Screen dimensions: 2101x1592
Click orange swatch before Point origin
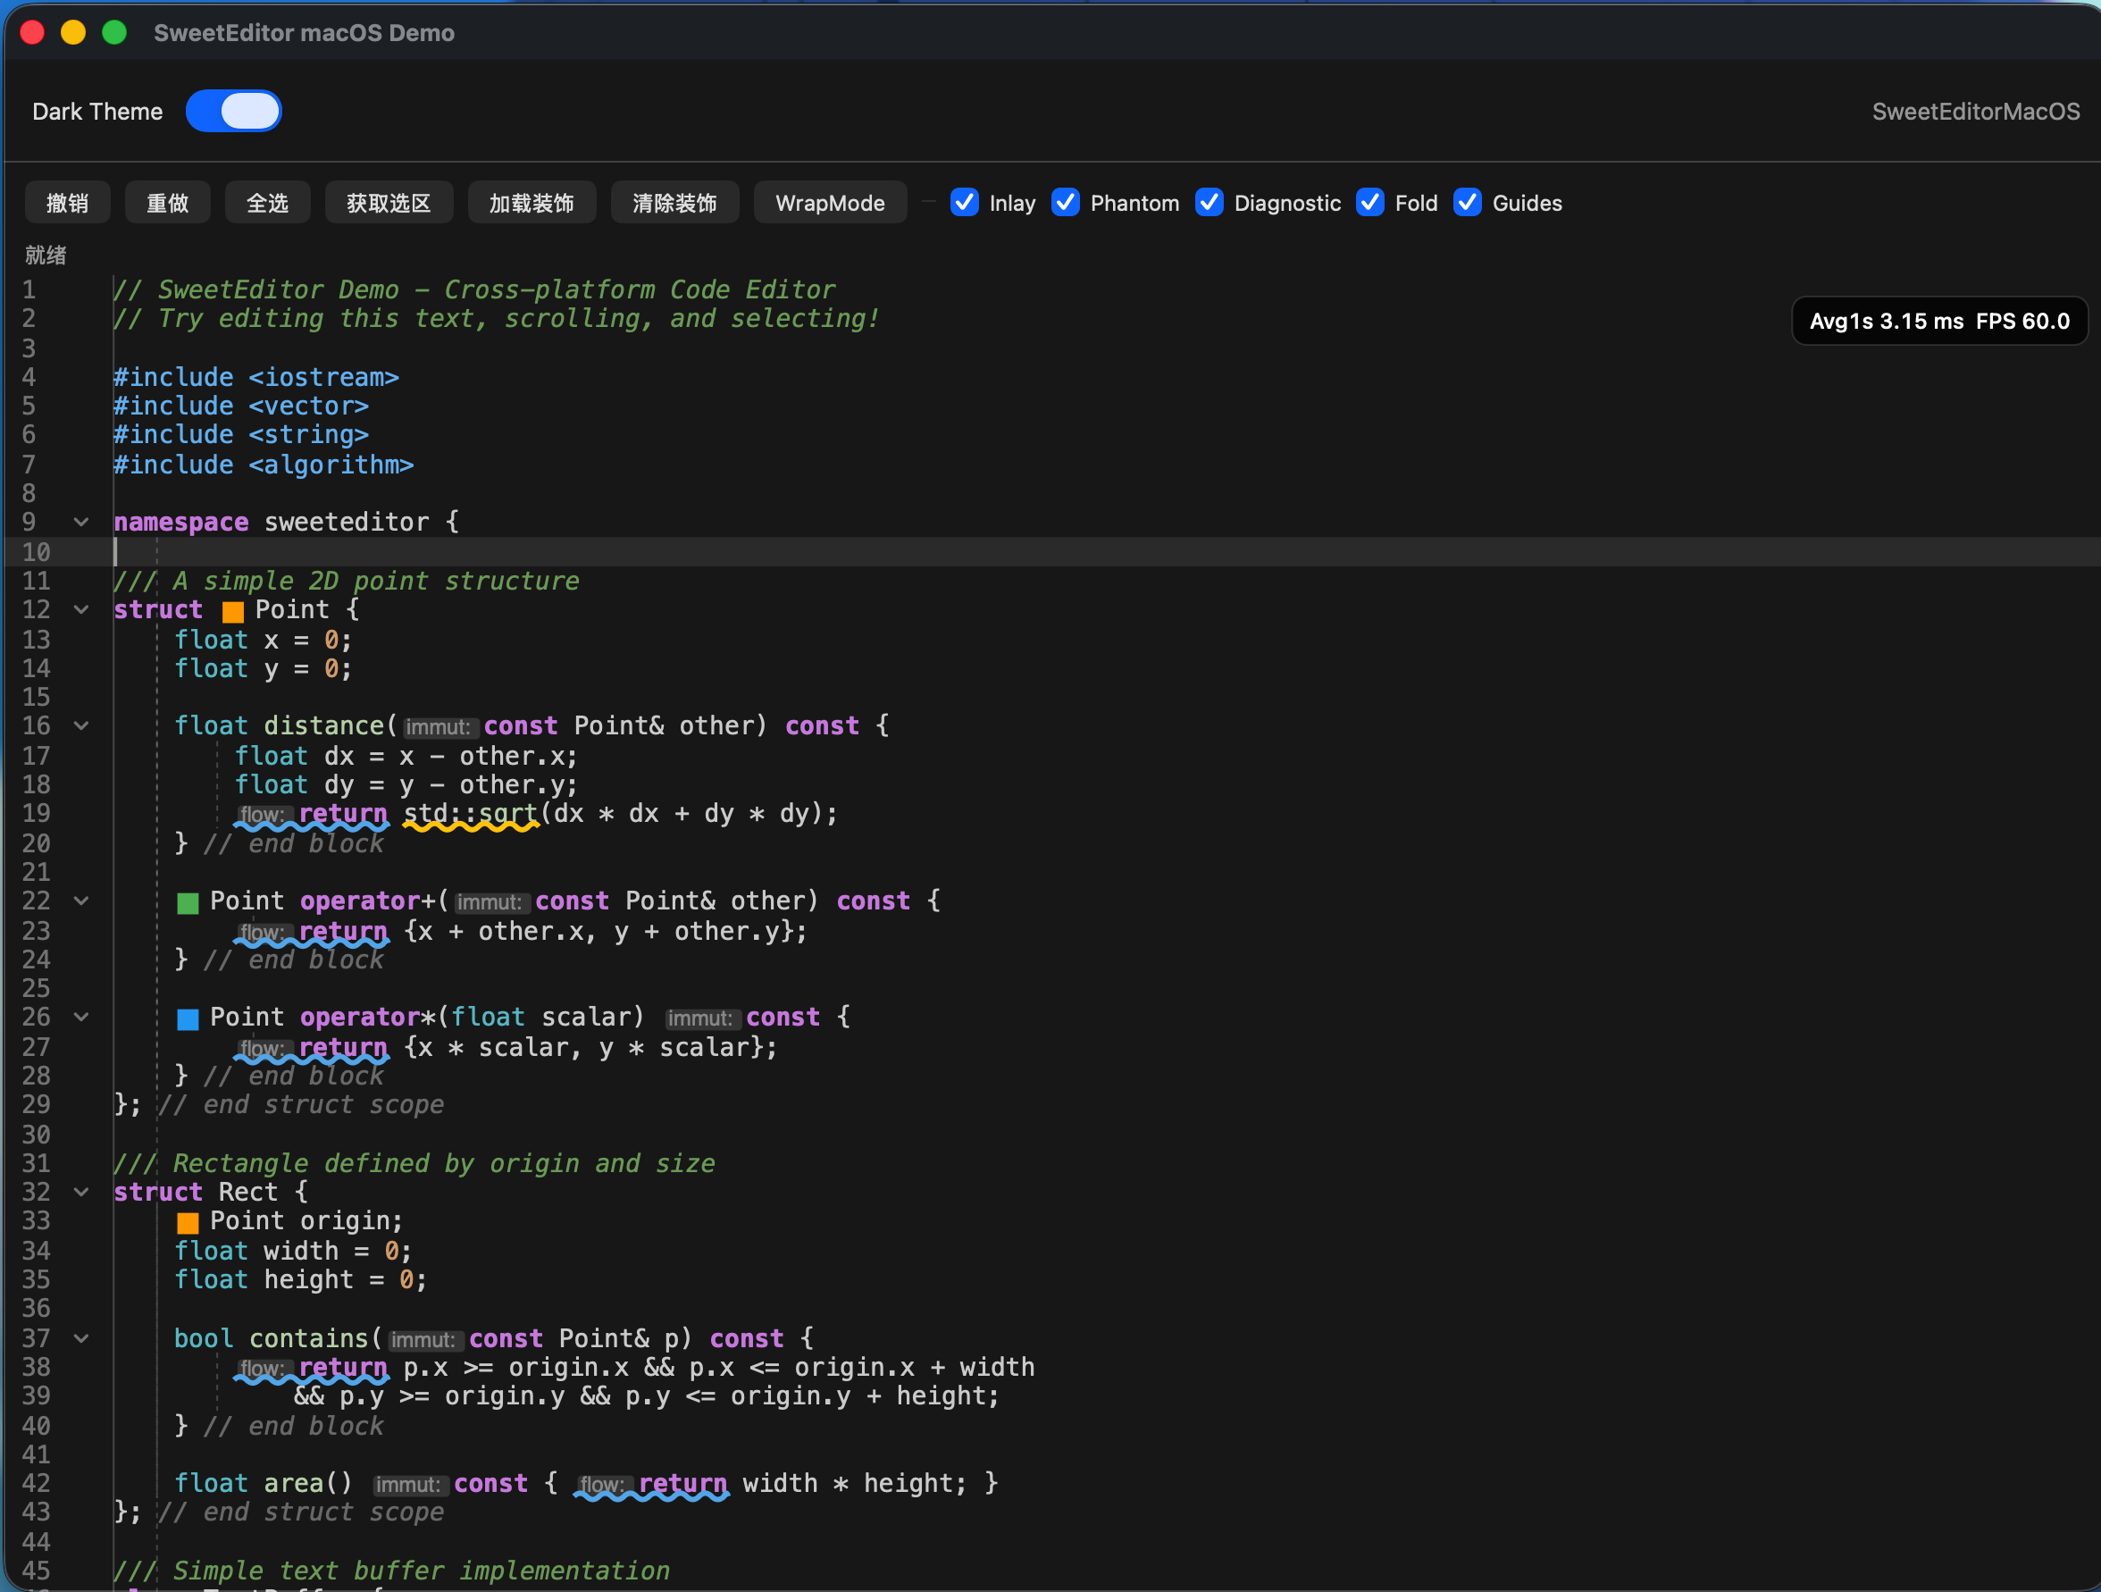coord(188,1222)
